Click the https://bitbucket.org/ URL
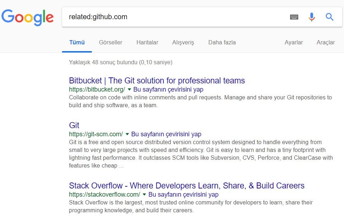 (x=97, y=89)
